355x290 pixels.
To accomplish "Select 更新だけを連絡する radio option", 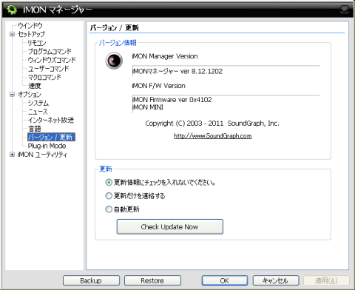I will [109, 196].
